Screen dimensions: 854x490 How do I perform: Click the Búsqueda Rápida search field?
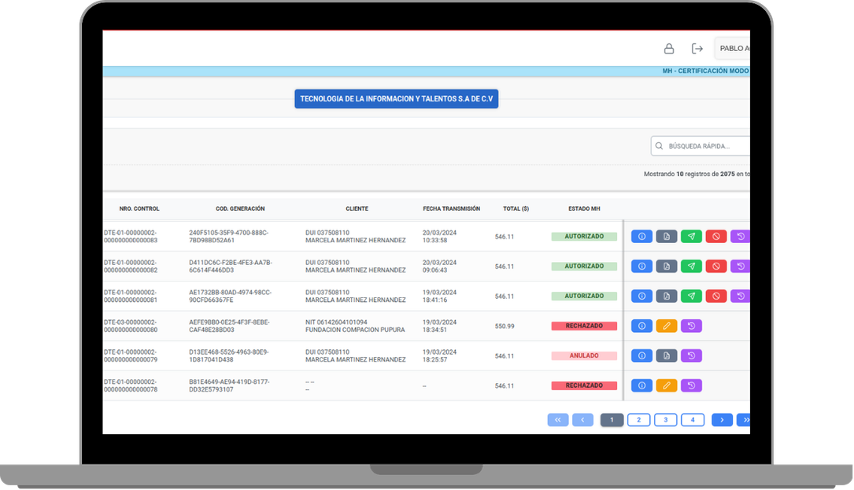pos(701,146)
